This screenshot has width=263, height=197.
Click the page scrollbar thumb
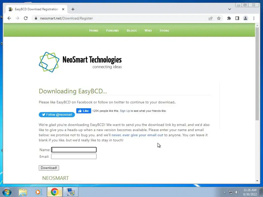pyautogui.click(x=257, y=74)
